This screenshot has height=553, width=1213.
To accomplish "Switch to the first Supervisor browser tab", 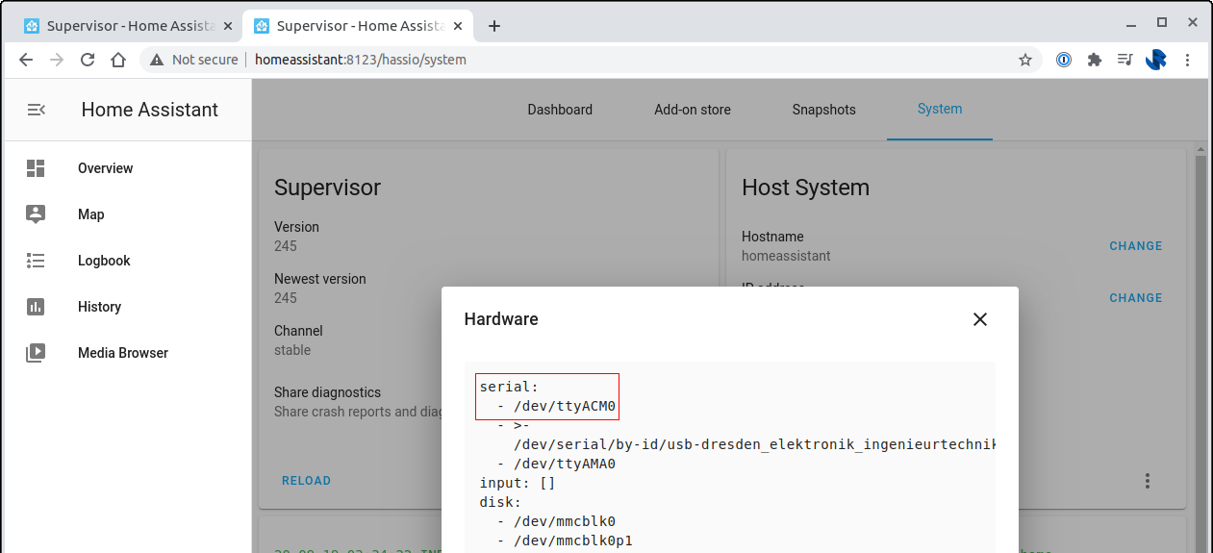I will 128,26.
